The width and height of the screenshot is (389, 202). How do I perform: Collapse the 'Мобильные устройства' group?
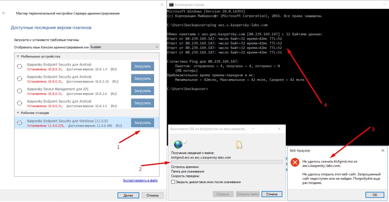point(18,56)
